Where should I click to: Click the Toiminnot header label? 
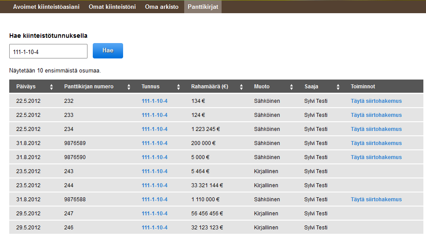pyautogui.click(x=363, y=87)
